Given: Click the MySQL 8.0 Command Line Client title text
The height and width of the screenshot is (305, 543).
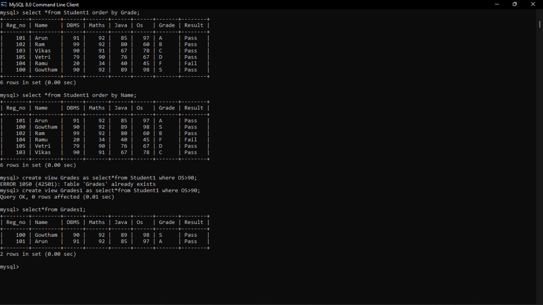Looking at the screenshot, I should point(43,4).
